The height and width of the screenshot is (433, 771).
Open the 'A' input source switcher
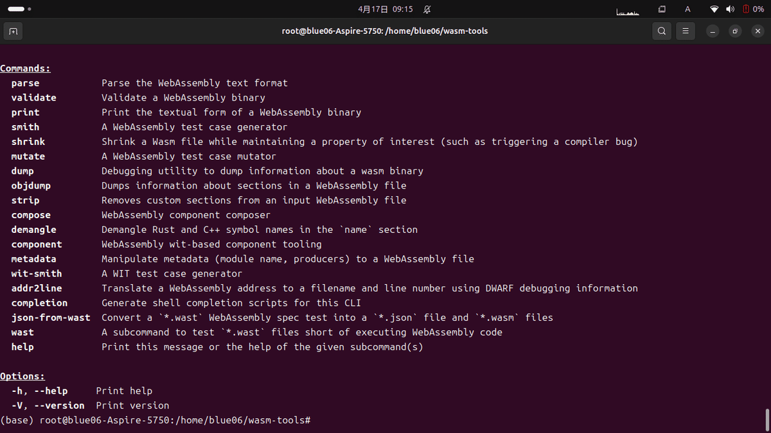click(687, 9)
